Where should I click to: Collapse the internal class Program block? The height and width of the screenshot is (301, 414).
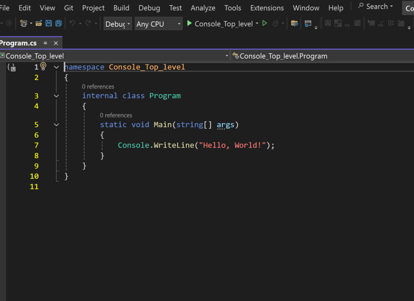(x=57, y=96)
